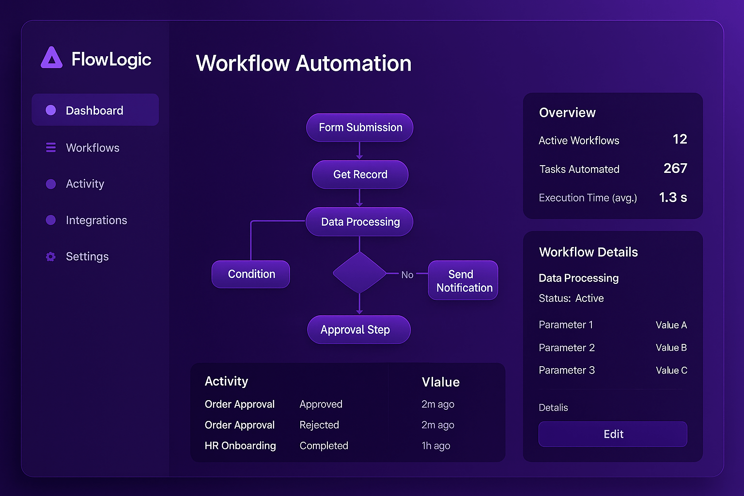Image resolution: width=744 pixels, height=496 pixels.
Task: Select the diamond decision node
Action: (359, 273)
